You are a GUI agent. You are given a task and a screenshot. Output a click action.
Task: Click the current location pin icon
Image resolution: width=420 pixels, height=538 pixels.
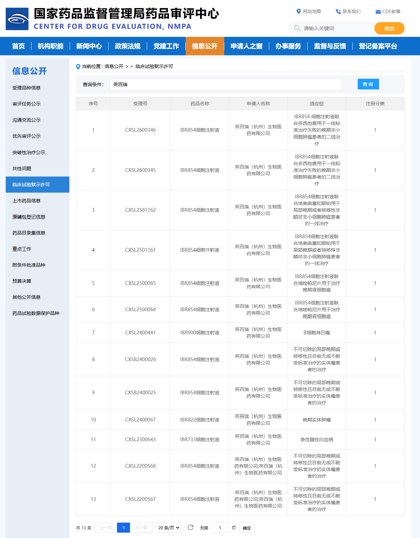click(78, 66)
